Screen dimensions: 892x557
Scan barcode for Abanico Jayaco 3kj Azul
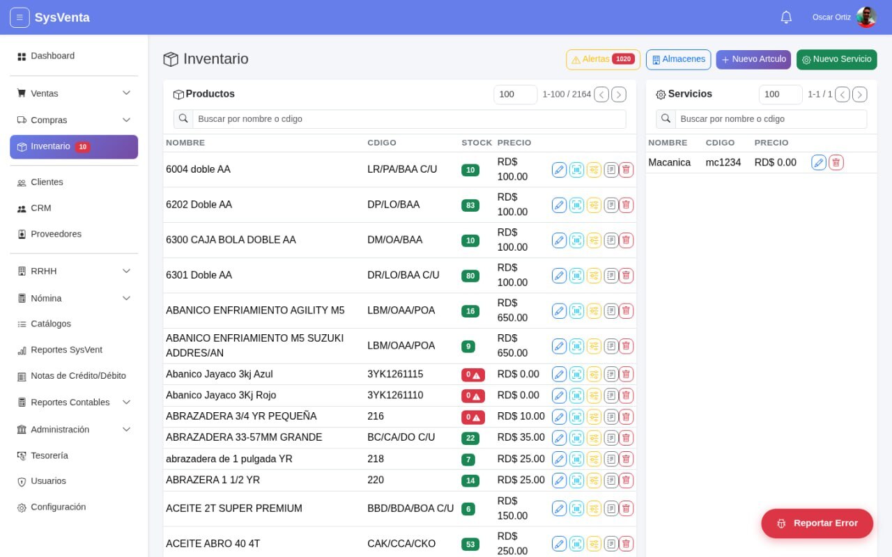(576, 375)
